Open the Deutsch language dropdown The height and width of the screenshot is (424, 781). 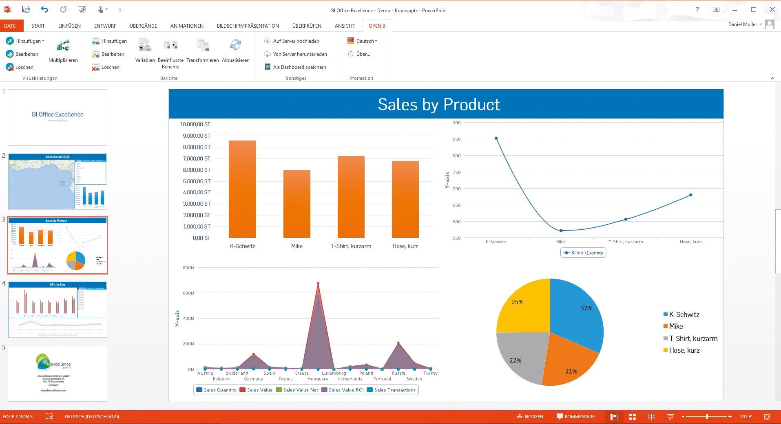click(363, 41)
